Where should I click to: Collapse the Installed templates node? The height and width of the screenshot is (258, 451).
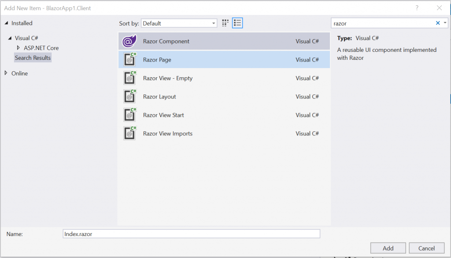pos(5,23)
